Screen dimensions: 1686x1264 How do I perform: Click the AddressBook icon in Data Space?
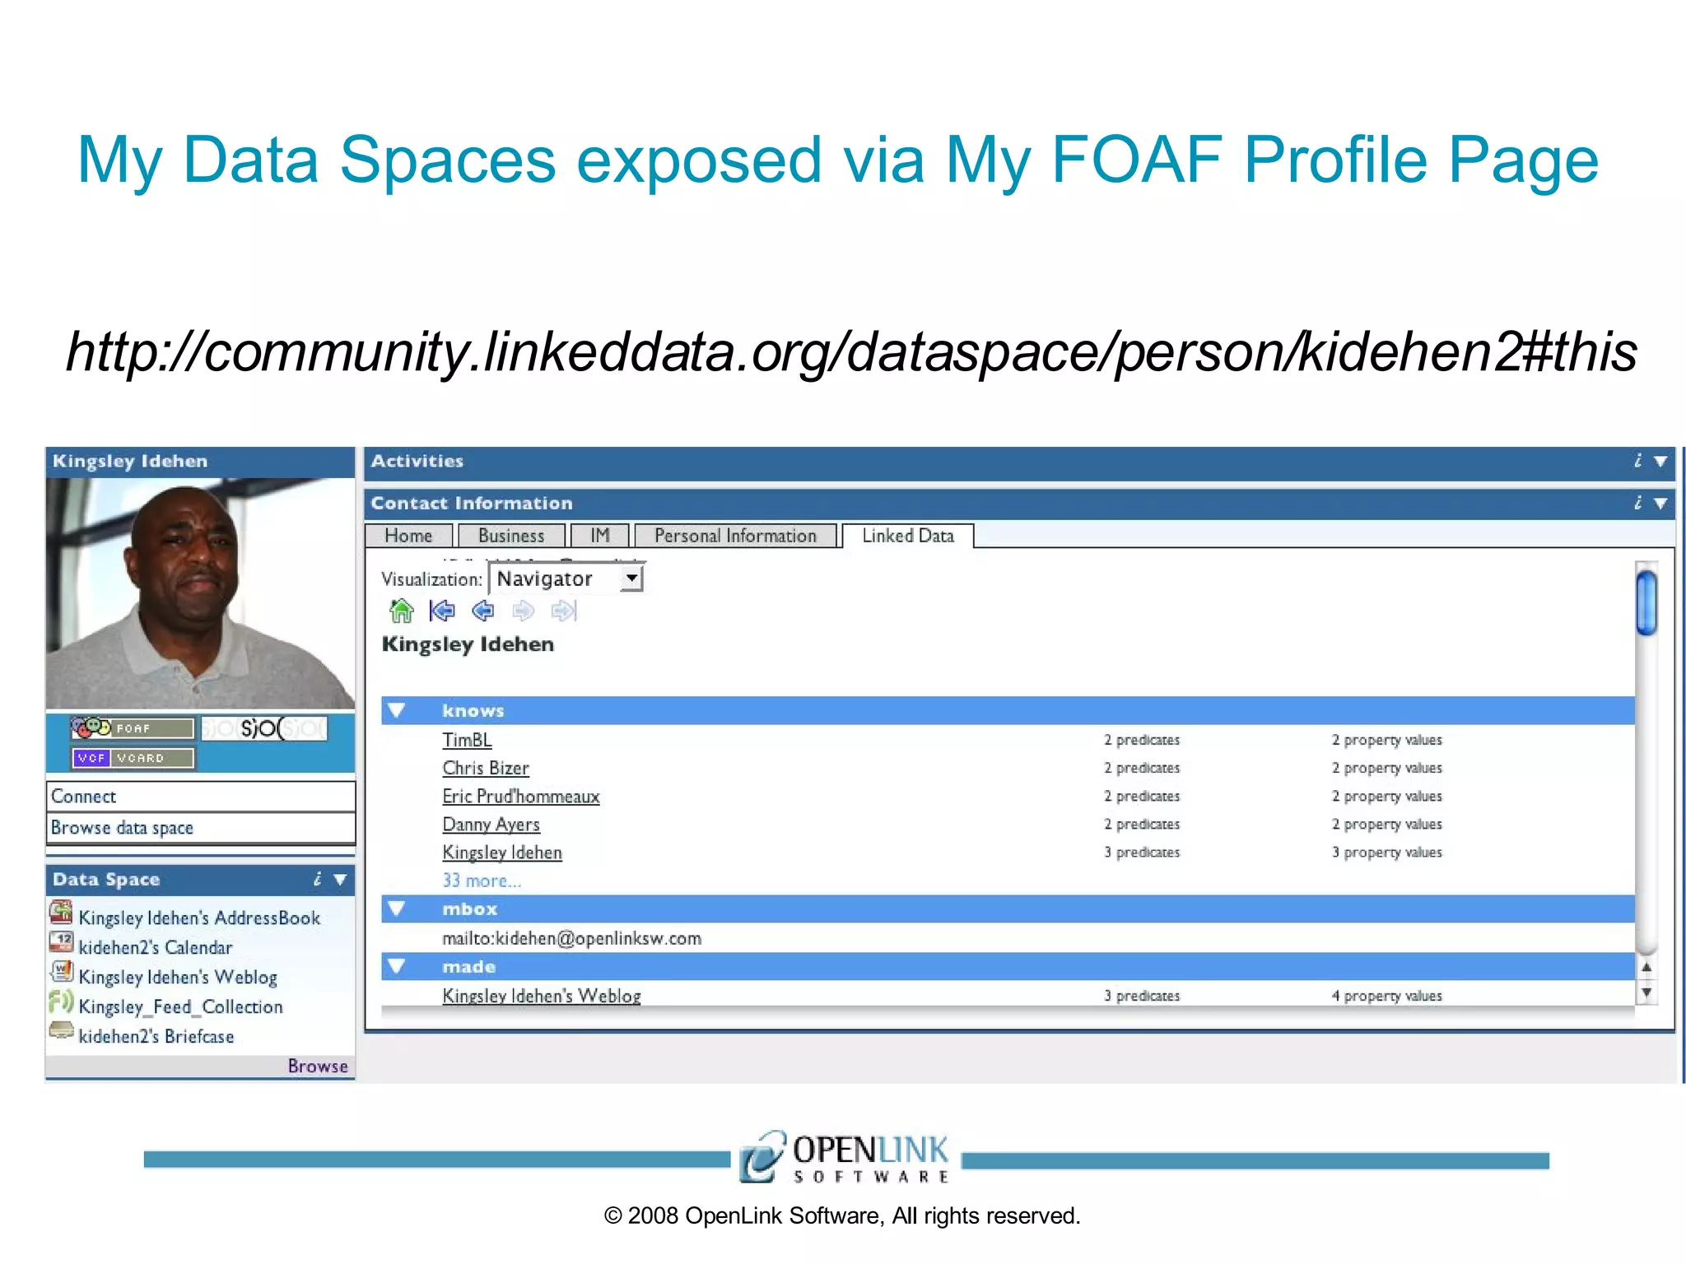(61, 913)
